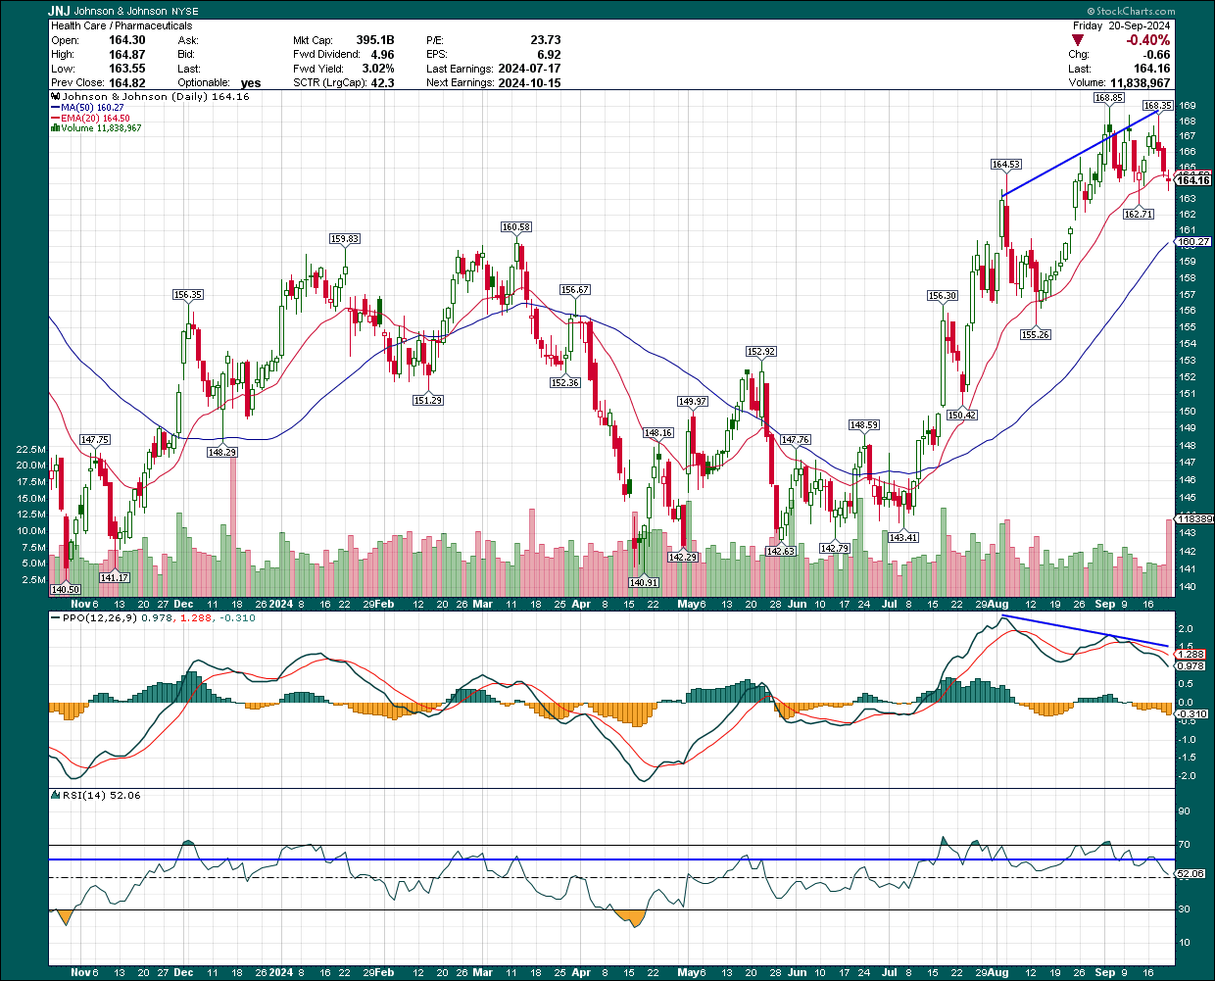Click the 151.29 low price label

click(x=428, y=400)
